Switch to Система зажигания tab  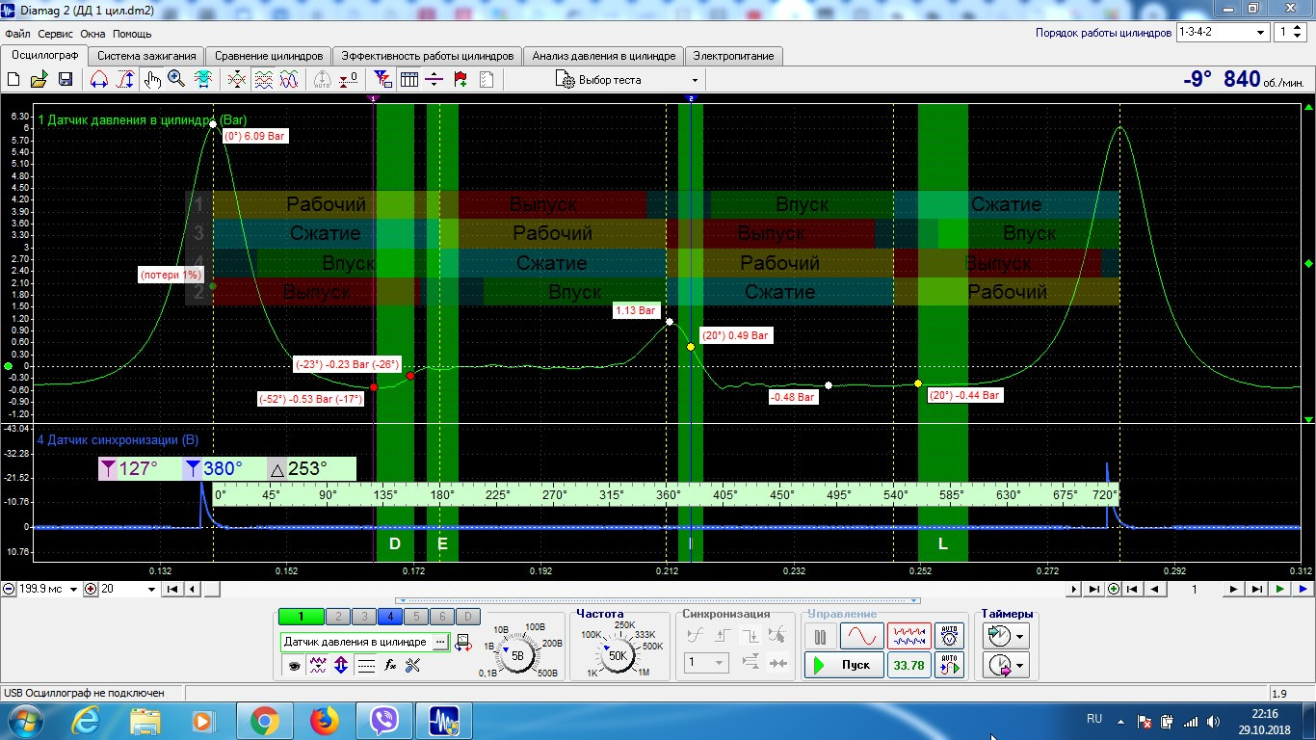[x=146, y=56]
